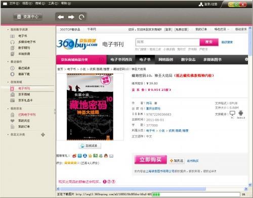Click the Android device support icon
Screen dimensions: 253x198
pos(241,113)
